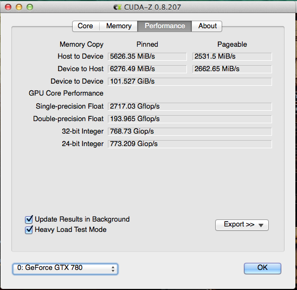This screenshot has height=290, width=297.
Task: Toggle Update Results in Background checkbox
Action: point(29,219)
